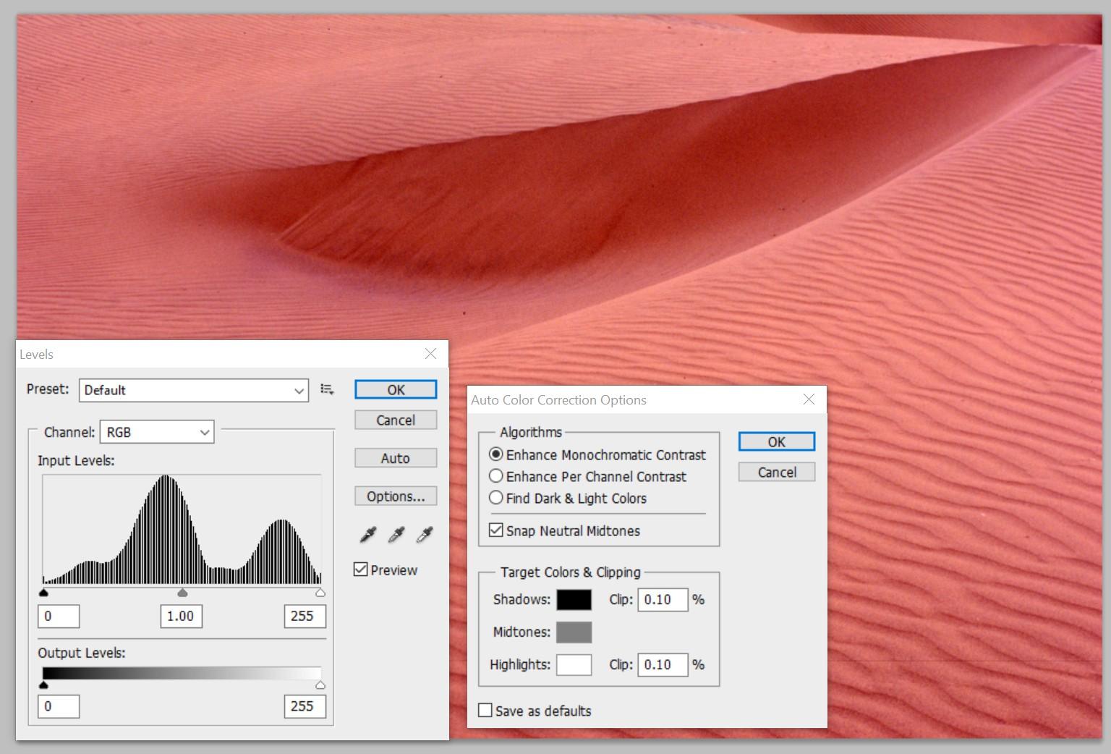Click the Shadows Clip percentage field
Image resolution: width=1111 pixels, height=754 pixels.
662,600
